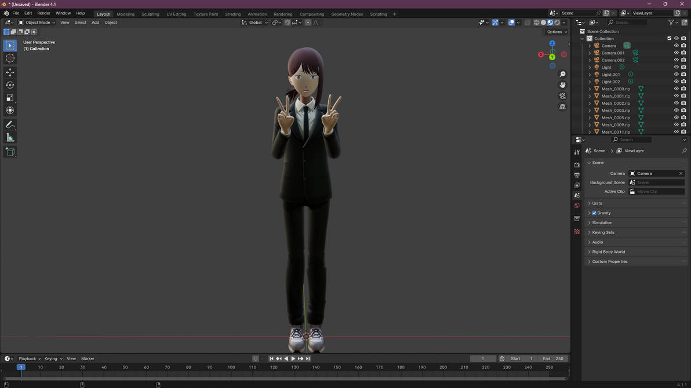
Task: Select the Rotate tool
Action: (x=10, y=85)
